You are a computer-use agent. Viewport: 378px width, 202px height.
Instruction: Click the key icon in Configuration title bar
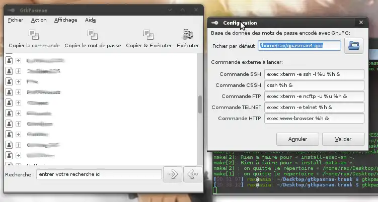coord(214,23)
